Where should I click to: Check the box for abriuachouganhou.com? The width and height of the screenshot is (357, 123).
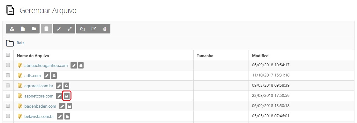(8, 65)
